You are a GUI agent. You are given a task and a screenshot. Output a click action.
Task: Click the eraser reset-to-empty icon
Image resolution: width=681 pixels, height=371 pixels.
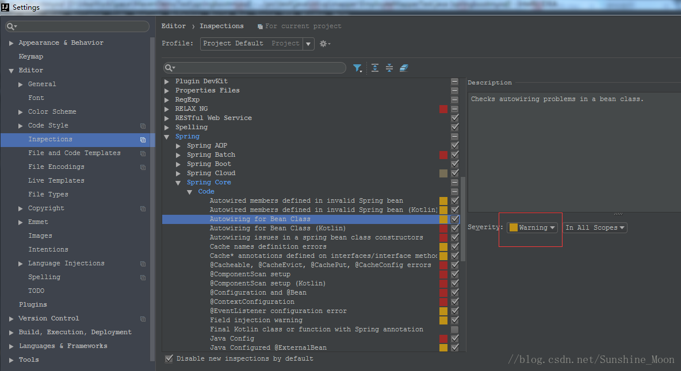[404, 68]
